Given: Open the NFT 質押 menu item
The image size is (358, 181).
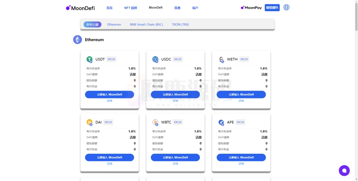Looking at the screenshot, I should [x=130, y=8].
